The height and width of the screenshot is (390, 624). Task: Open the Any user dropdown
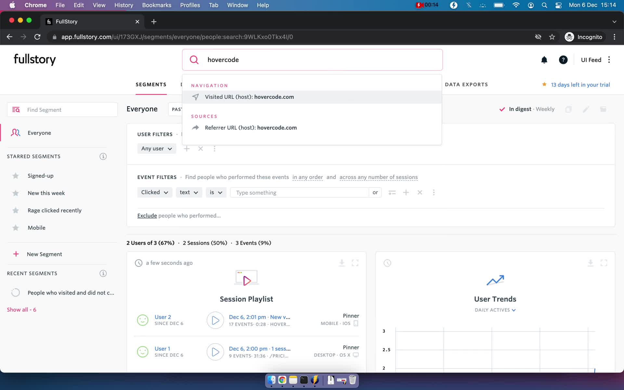157,149
